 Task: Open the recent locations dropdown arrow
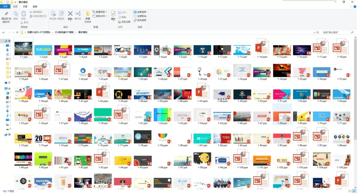[x=14, y=32]
